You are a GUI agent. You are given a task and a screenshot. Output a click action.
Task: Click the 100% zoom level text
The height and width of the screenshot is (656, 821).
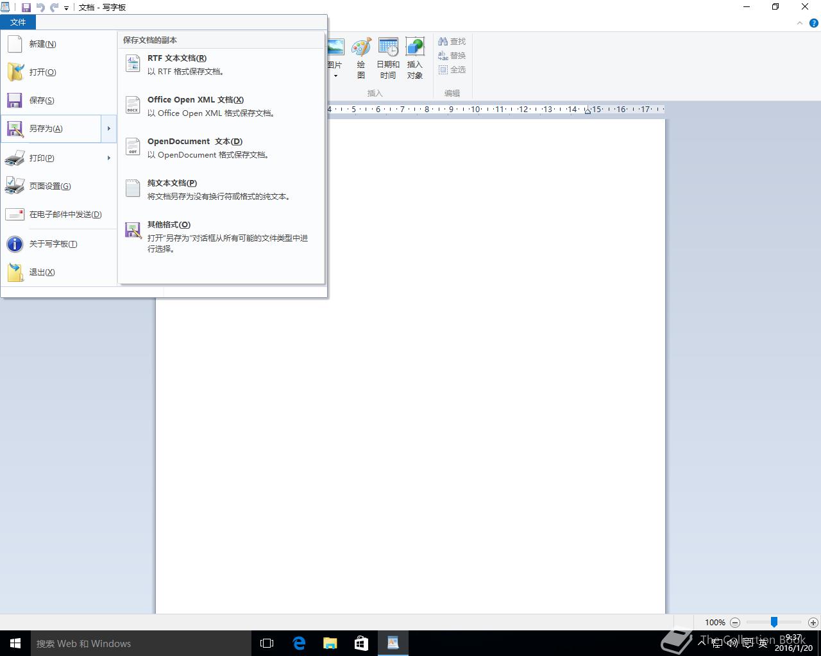pyautogui.click(x=715, y=623)
